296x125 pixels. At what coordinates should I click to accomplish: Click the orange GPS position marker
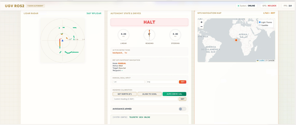coord(236,40)
